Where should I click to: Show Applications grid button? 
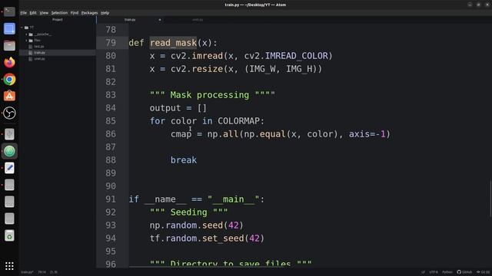tap(9, 266)
